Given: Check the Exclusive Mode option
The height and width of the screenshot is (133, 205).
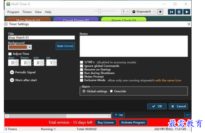Looking at the screenshot, I should 82,80.
